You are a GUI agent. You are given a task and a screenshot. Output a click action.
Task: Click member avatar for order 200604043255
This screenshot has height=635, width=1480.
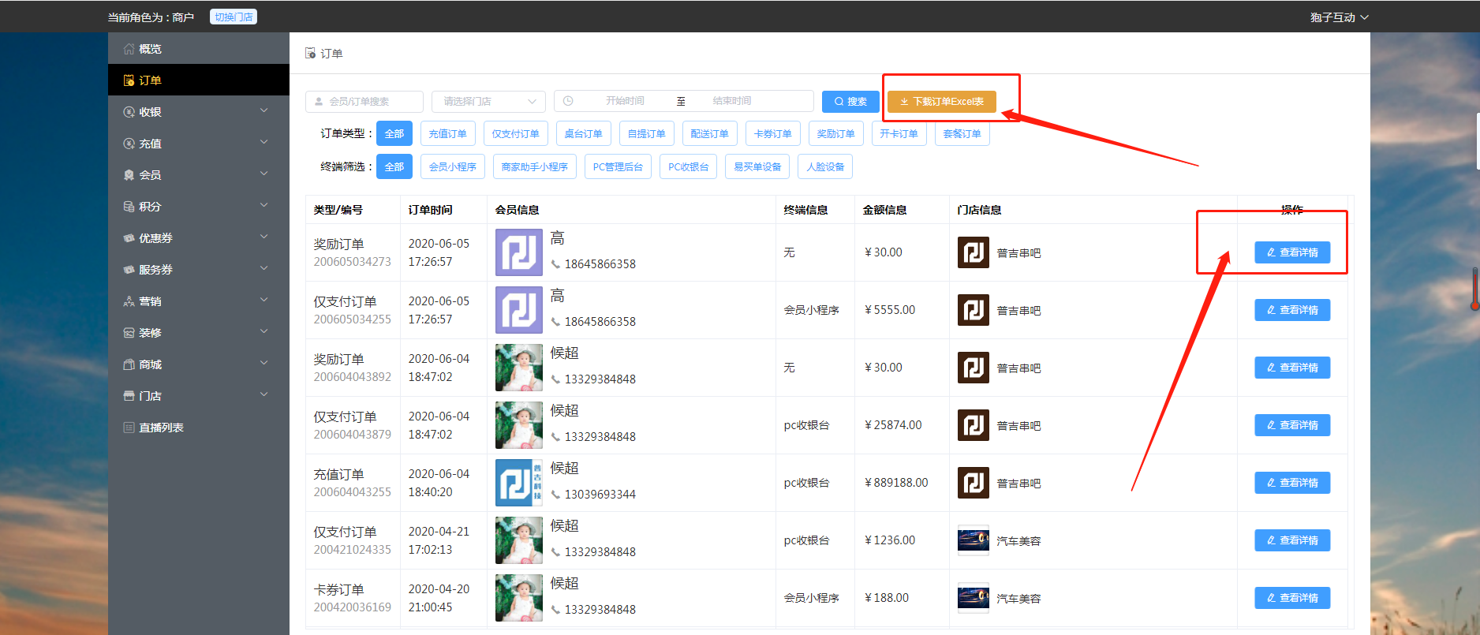519,483
